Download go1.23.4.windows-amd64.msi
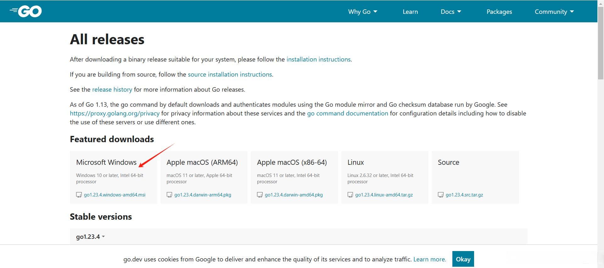Image resolution: width=604 pixels, height=268 pixels. pyautogui.click(x=115, y=195)
